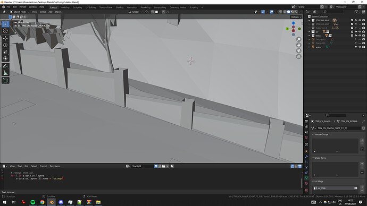Image resolution: width=367 pixels, height=206 pixels.
Task: Hide the water collection with its eye icon
Action: pyautogui.click(x=360, y=47)
